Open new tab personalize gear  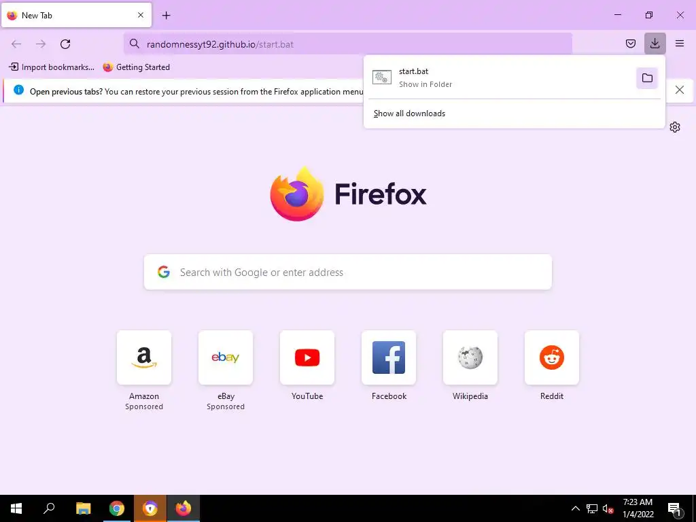coord(675,127)
